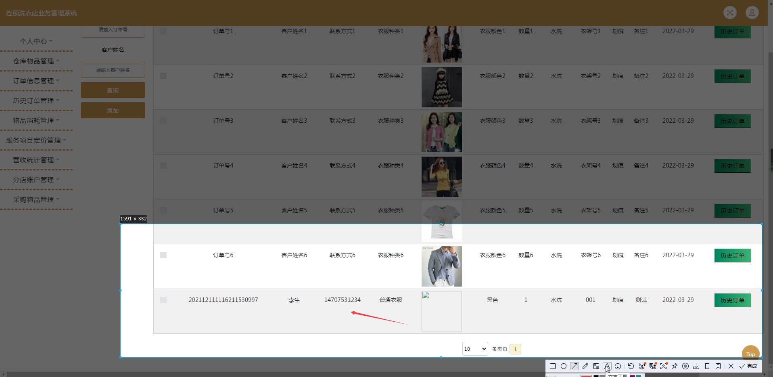Select the ellipse annotation tool

coord(564,366)
